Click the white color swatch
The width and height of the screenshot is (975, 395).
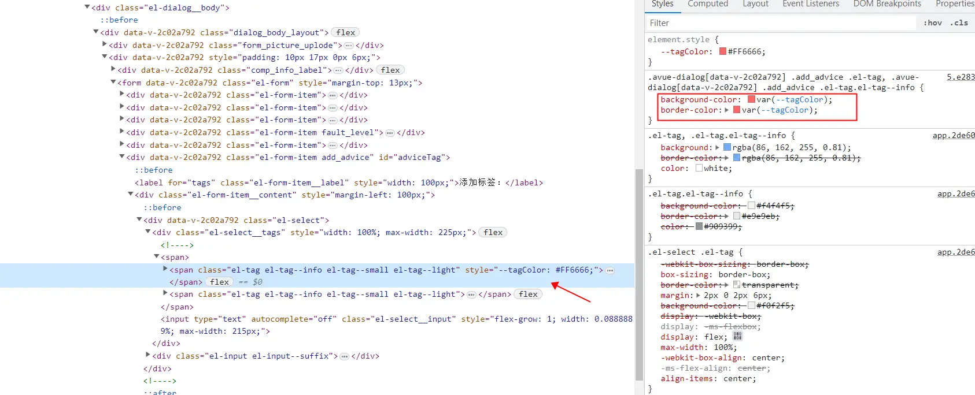699,168
